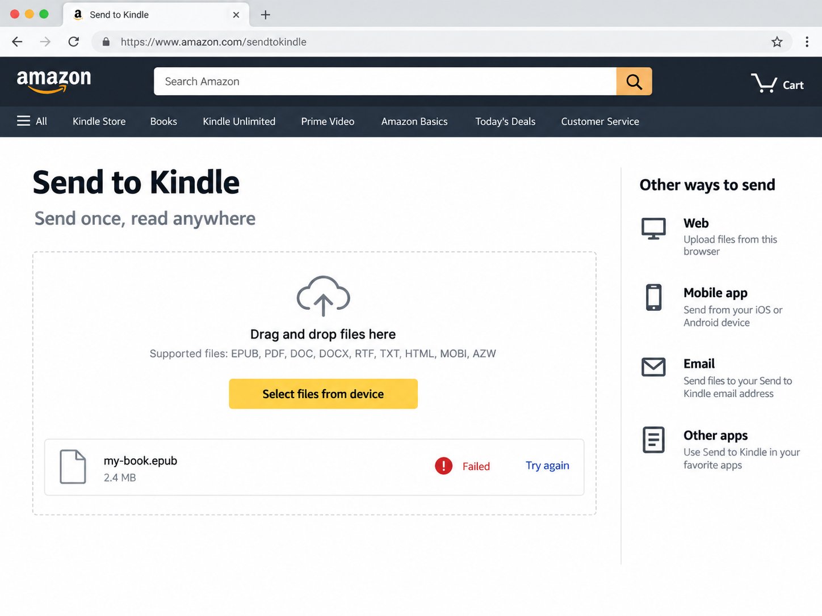The image size is (822, 616).
Task: Click the macOS green maximize window button
Action: (x=44, y=14)
